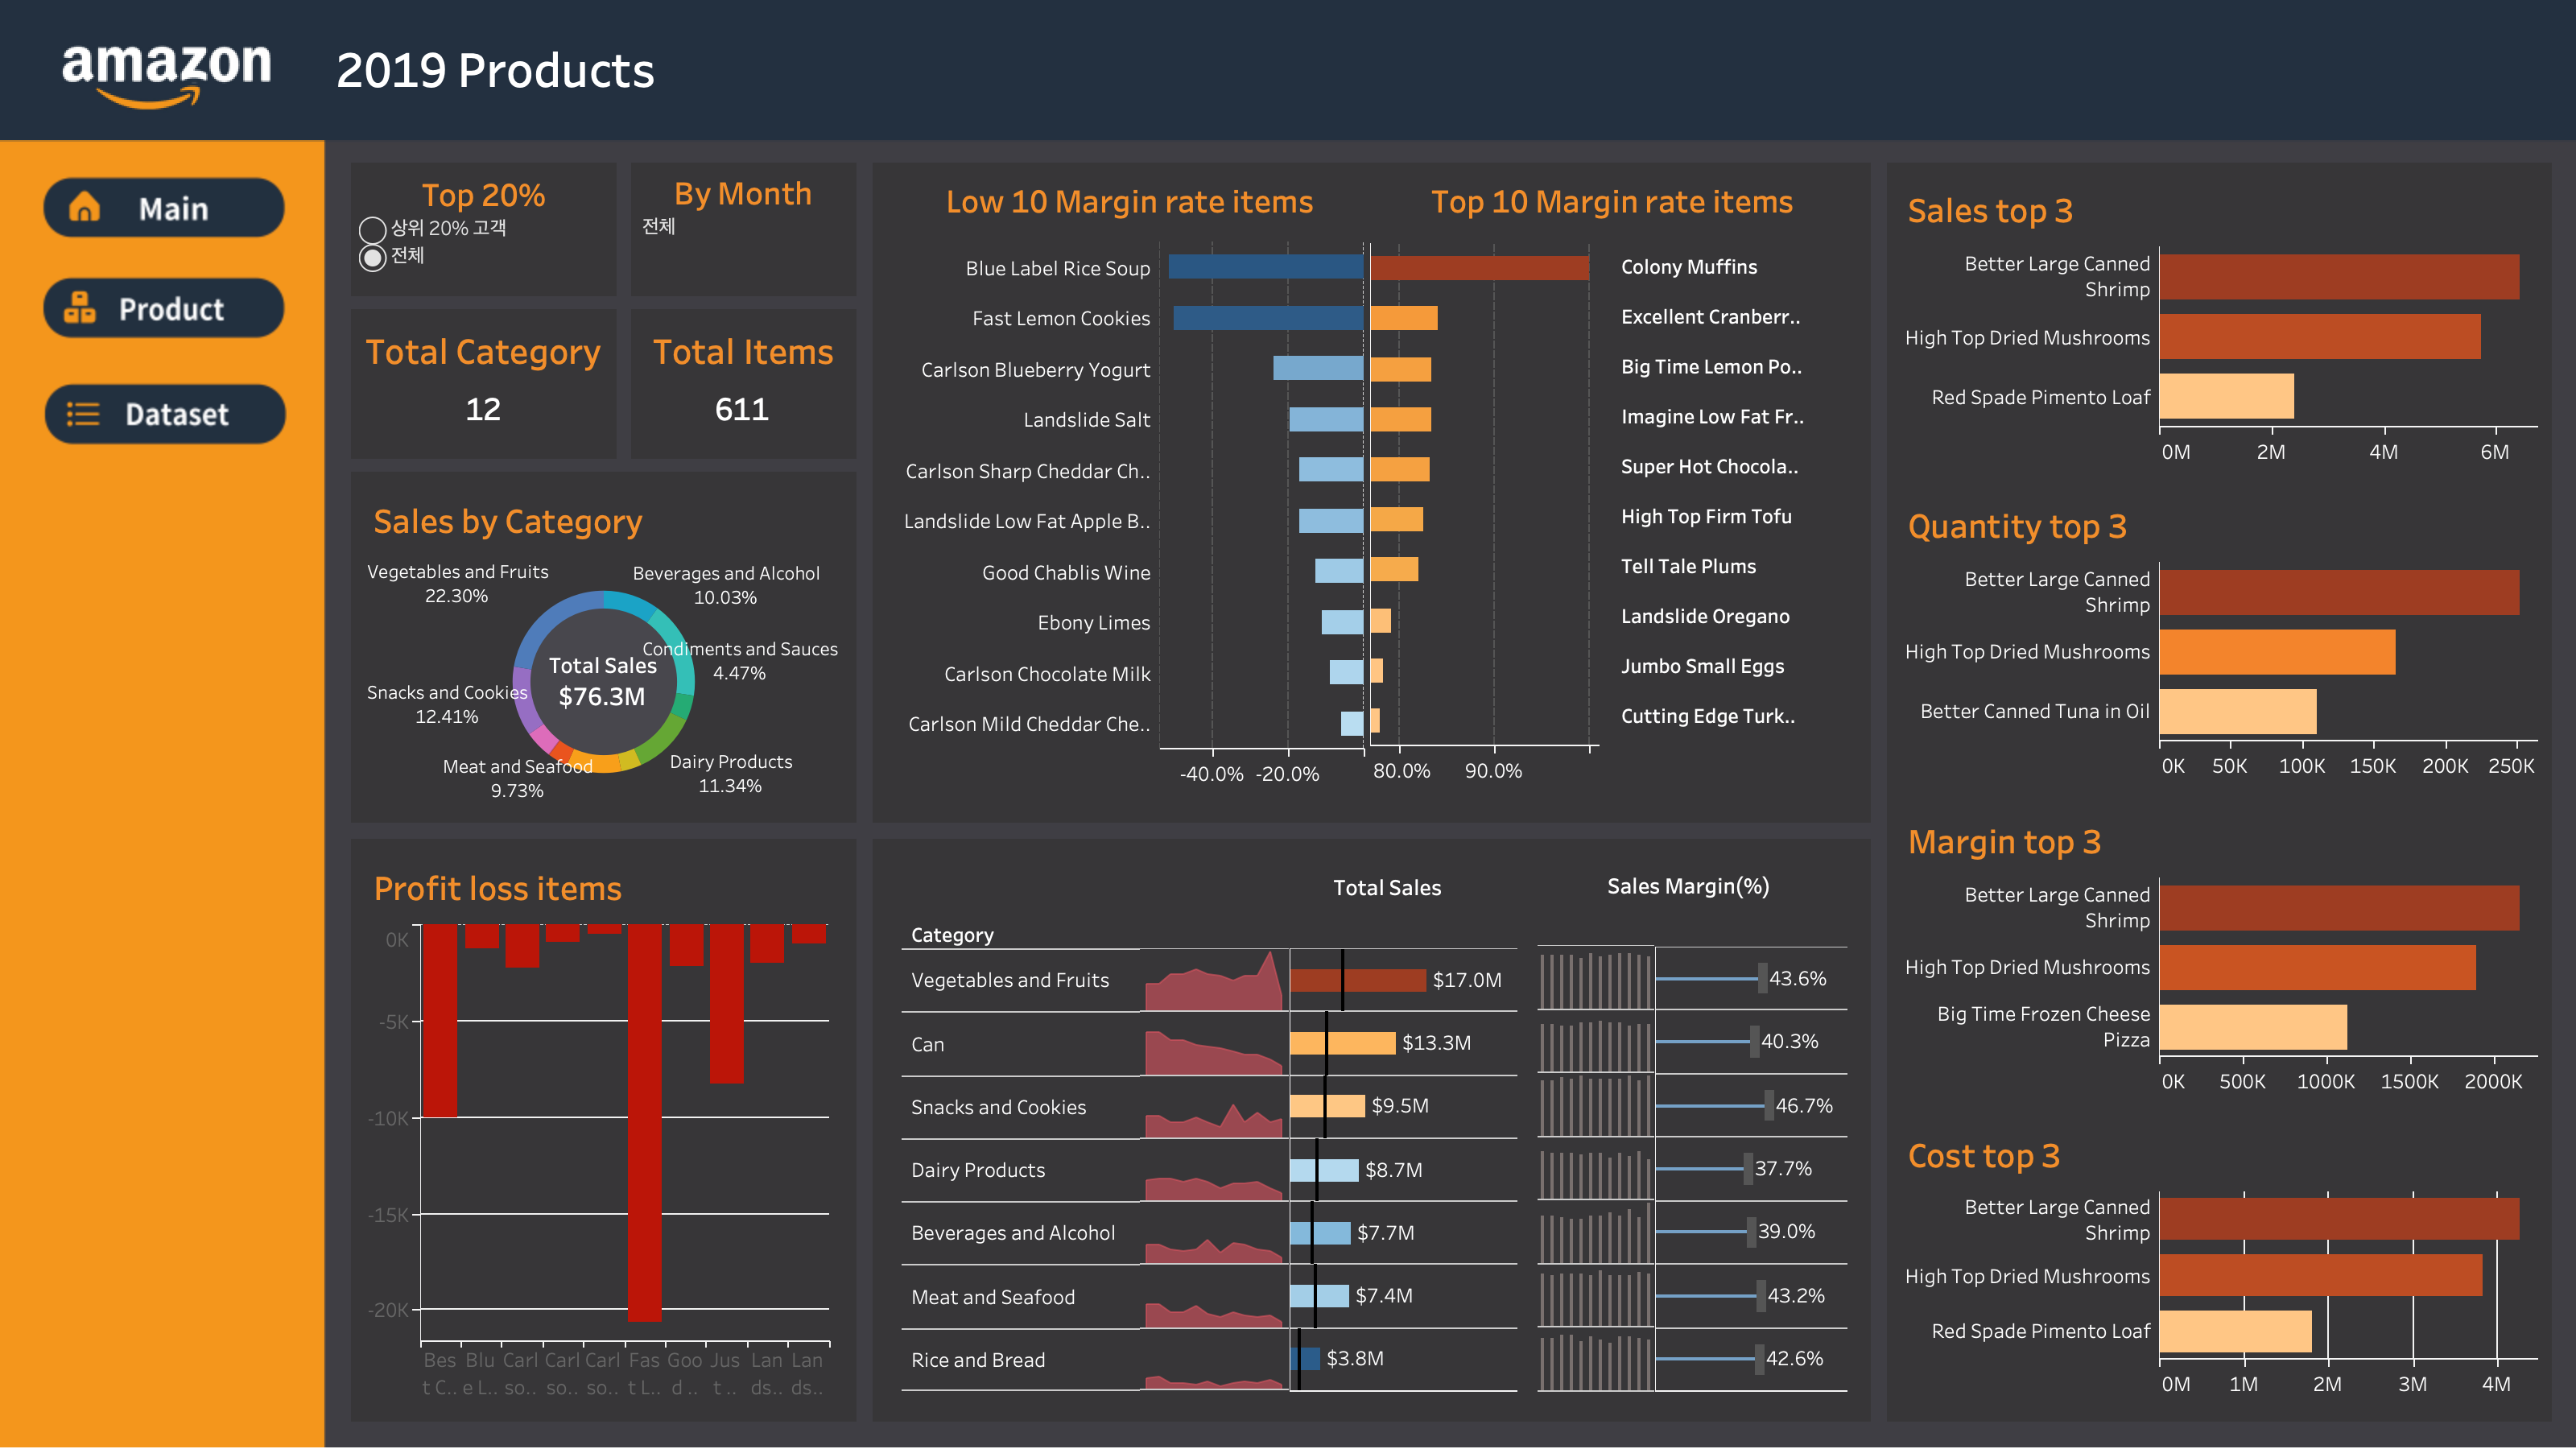Click the home icon on Main button
Image resolution: width=2576 pixels, height=1449 pixels.
[x=84, y=207]
